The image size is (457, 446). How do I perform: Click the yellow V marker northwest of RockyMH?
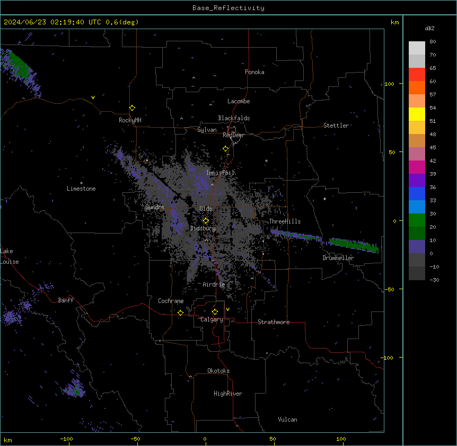pos(93,97)
